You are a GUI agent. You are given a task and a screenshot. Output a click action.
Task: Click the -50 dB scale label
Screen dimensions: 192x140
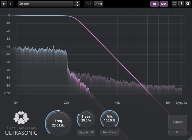[x=8, y=54]
